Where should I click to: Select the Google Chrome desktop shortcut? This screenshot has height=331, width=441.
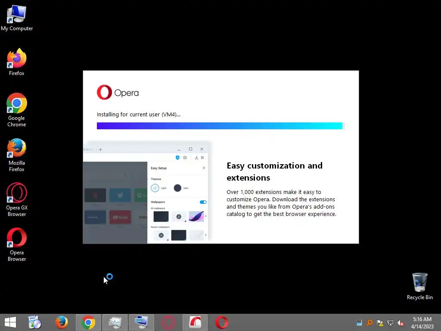pos(17,110)
